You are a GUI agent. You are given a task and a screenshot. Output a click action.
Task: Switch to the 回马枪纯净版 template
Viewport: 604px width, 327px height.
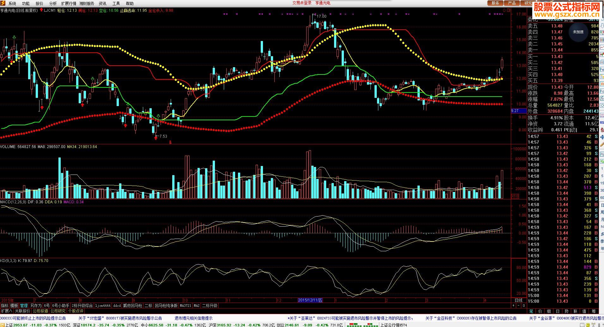(166, 306)
